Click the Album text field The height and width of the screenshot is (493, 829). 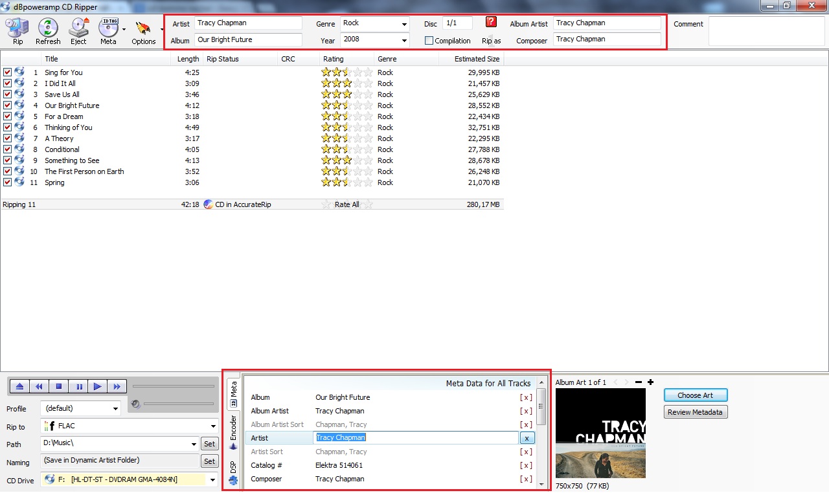point(248,40)
